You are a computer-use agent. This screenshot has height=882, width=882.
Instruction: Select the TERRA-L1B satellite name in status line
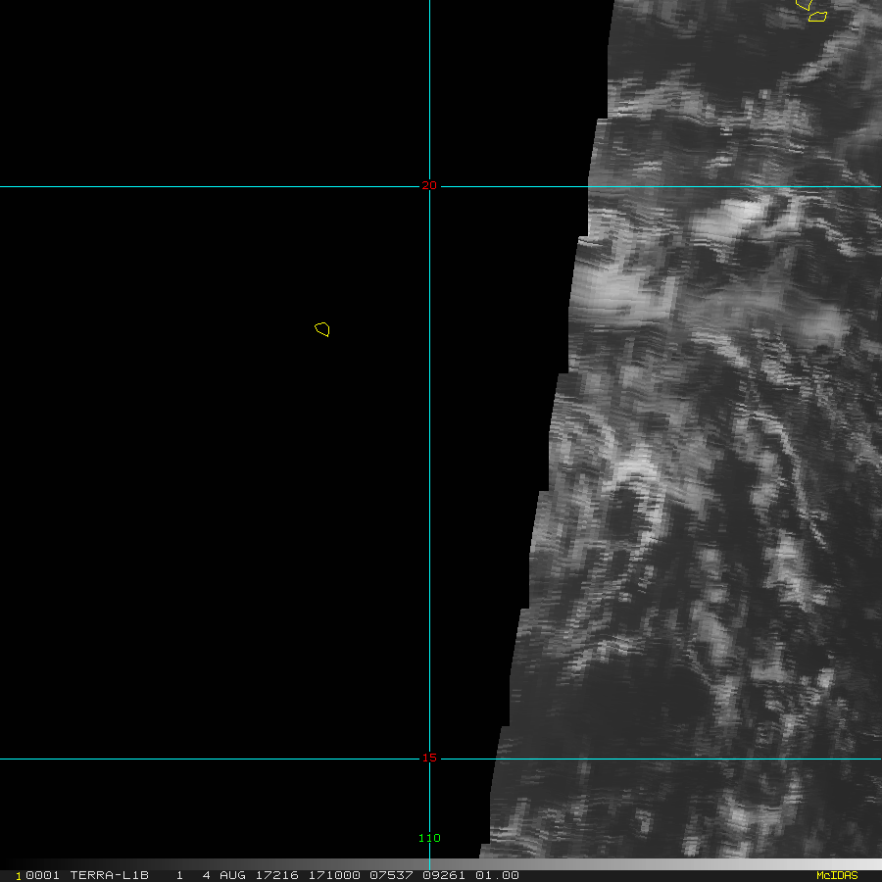pyautogui.click(x=109, y=875)
